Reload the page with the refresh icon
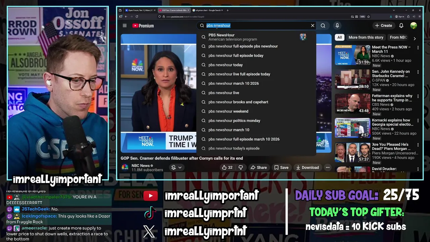430x242 pixels. click(137, 16)
